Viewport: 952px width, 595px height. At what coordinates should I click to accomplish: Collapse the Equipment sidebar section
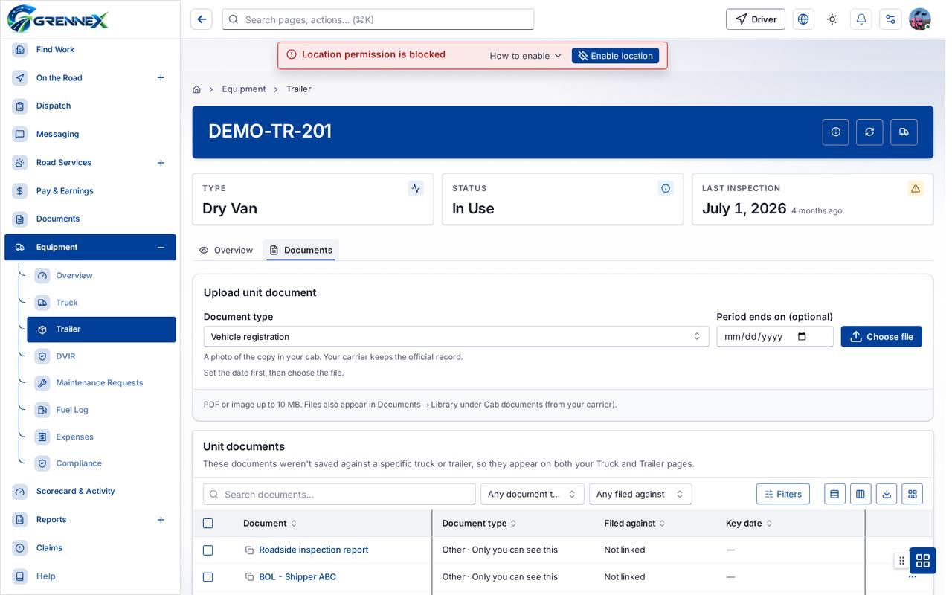pos(161,248)
